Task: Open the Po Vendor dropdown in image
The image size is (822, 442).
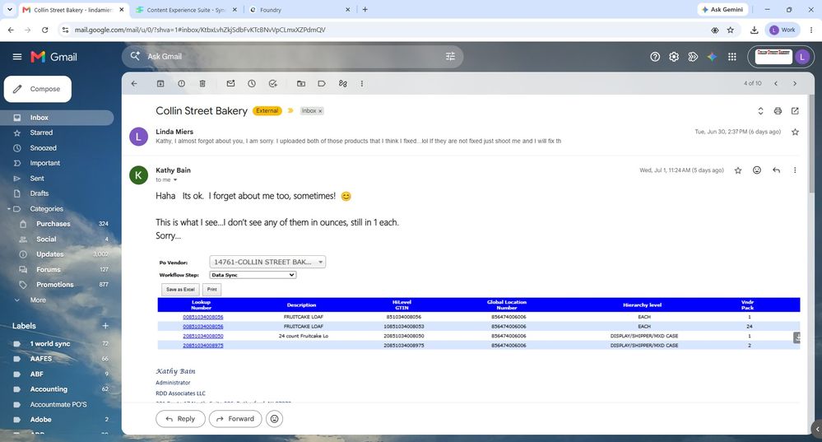Action: pyautogui.click(x=267, y=262)
